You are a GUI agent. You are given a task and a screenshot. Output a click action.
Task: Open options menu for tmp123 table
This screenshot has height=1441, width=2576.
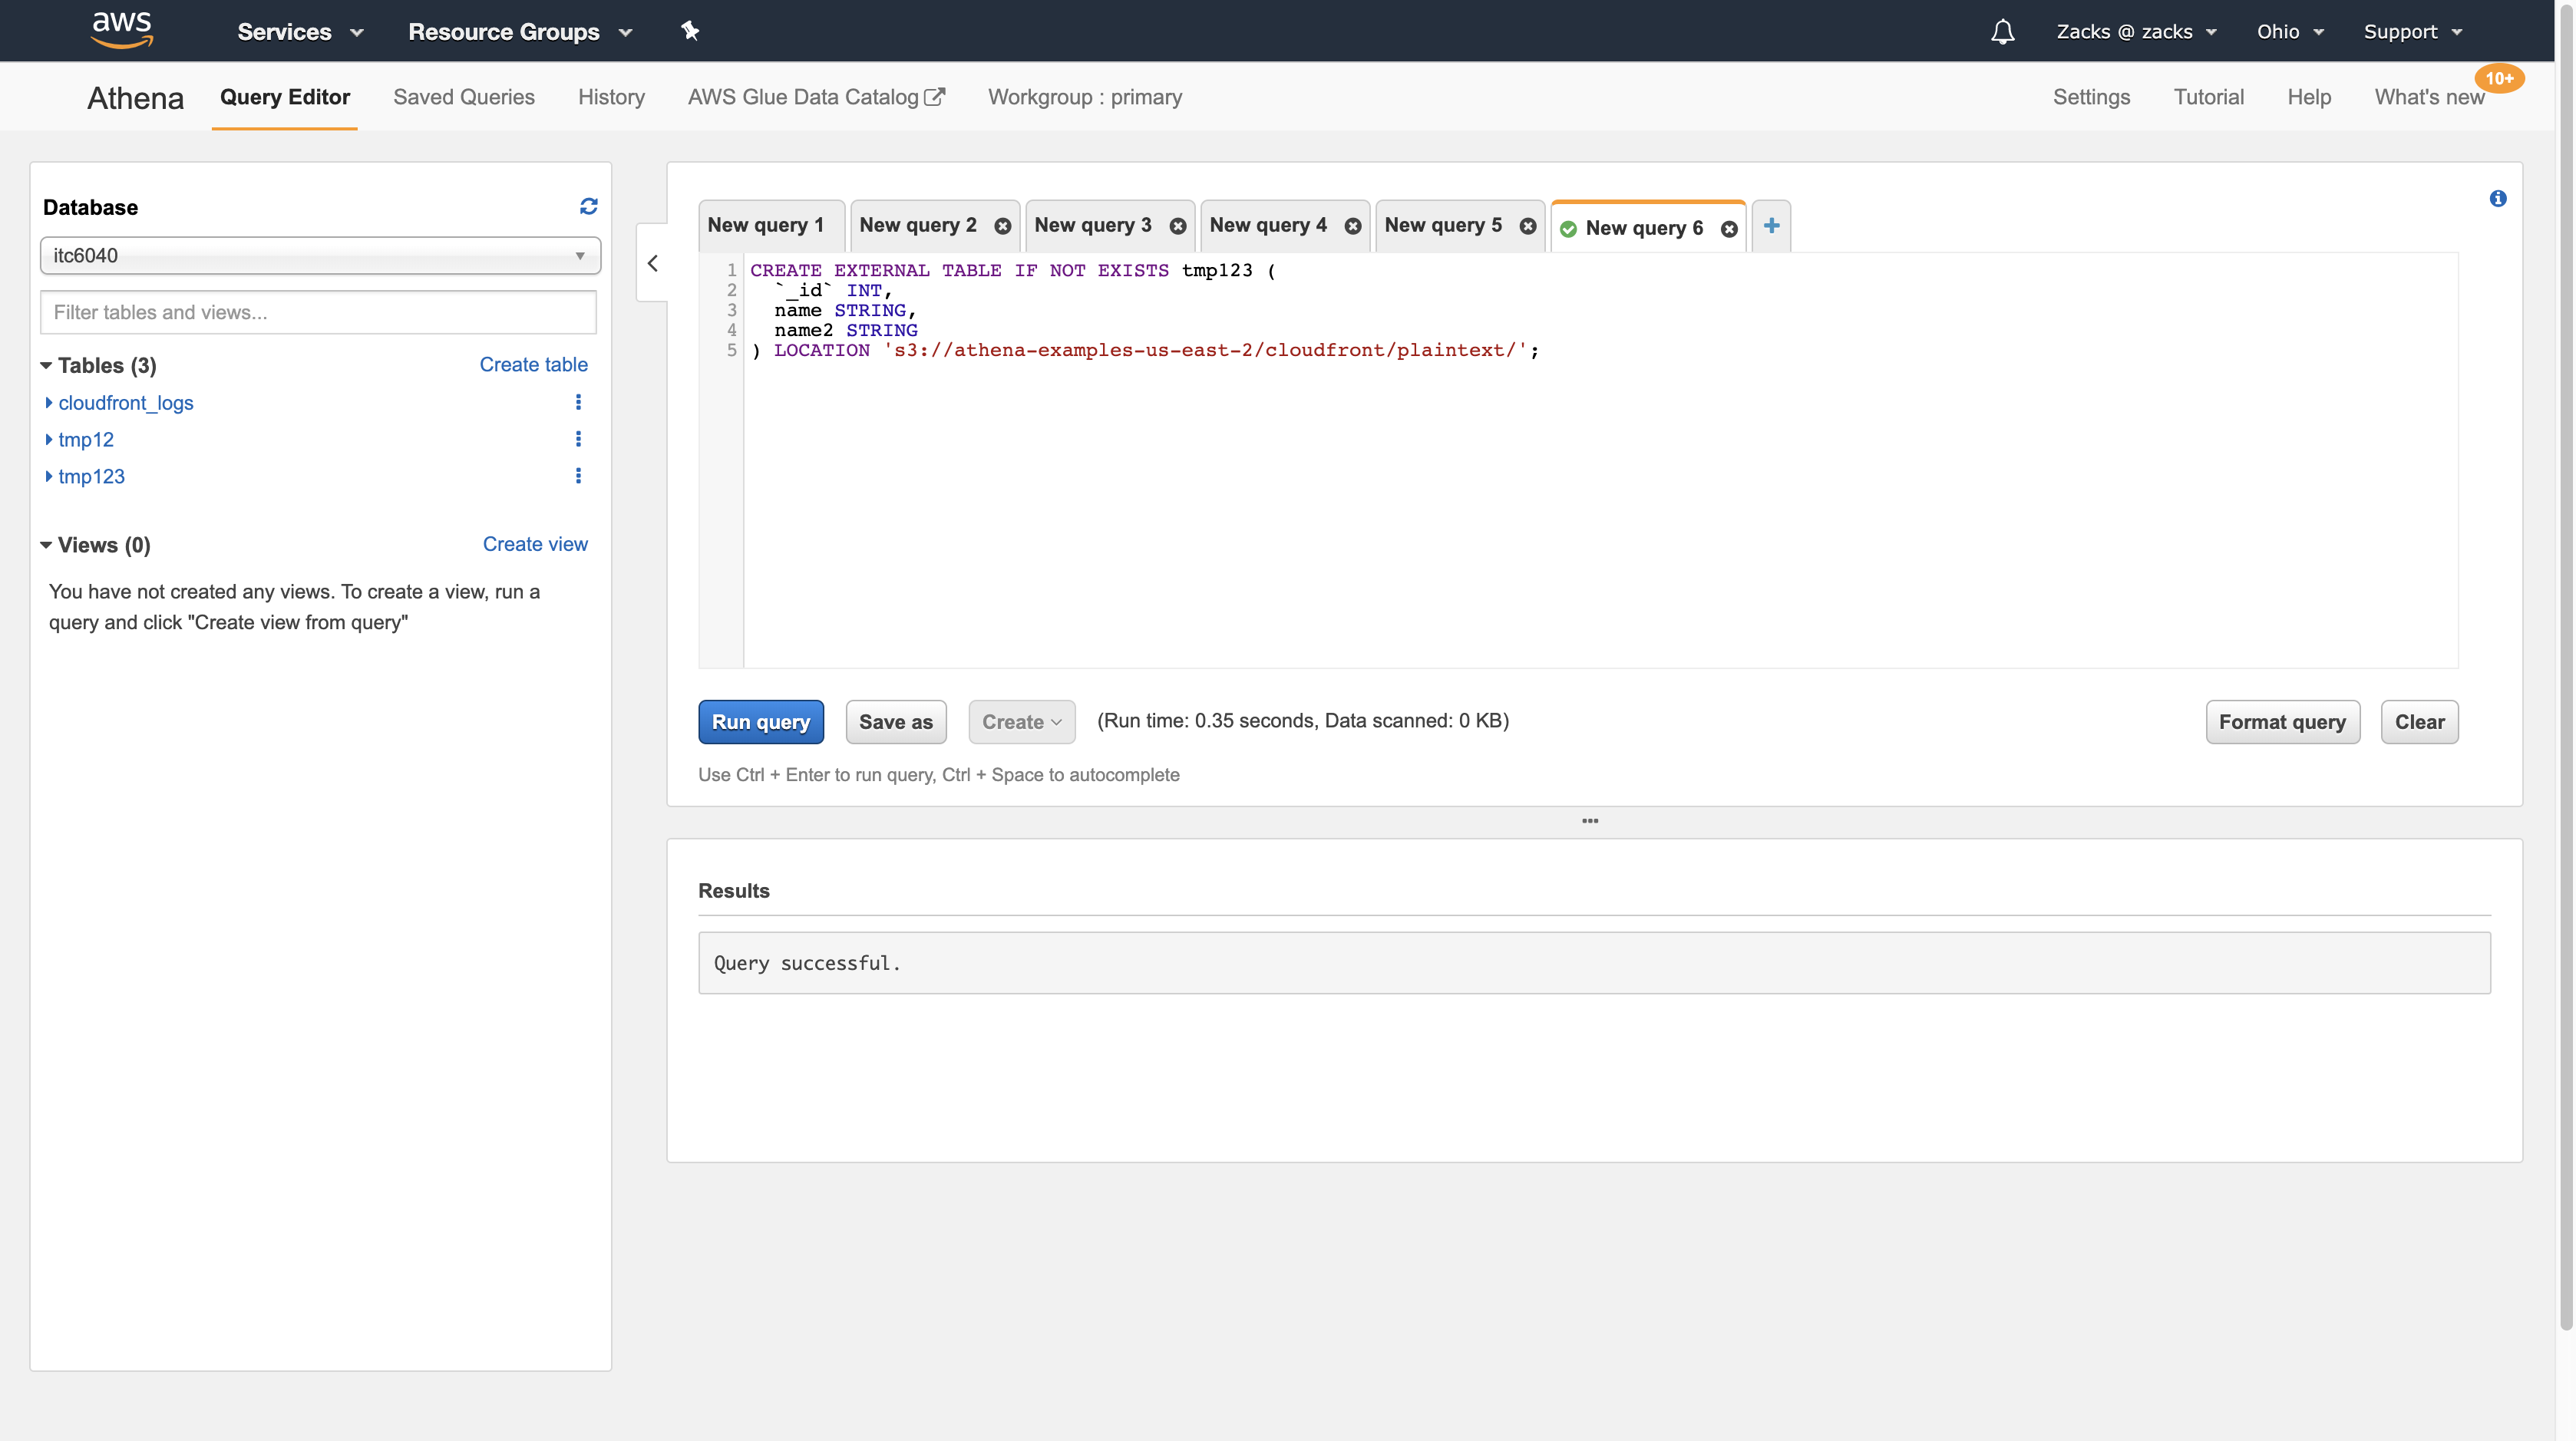click(x=578, y=476)
